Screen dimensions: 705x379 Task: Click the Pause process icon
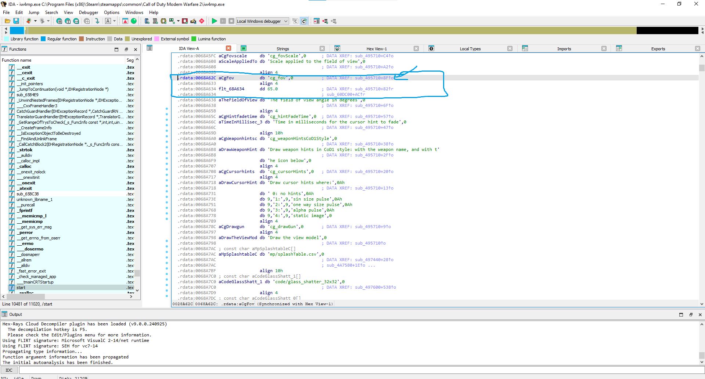[x=223, y=21]
